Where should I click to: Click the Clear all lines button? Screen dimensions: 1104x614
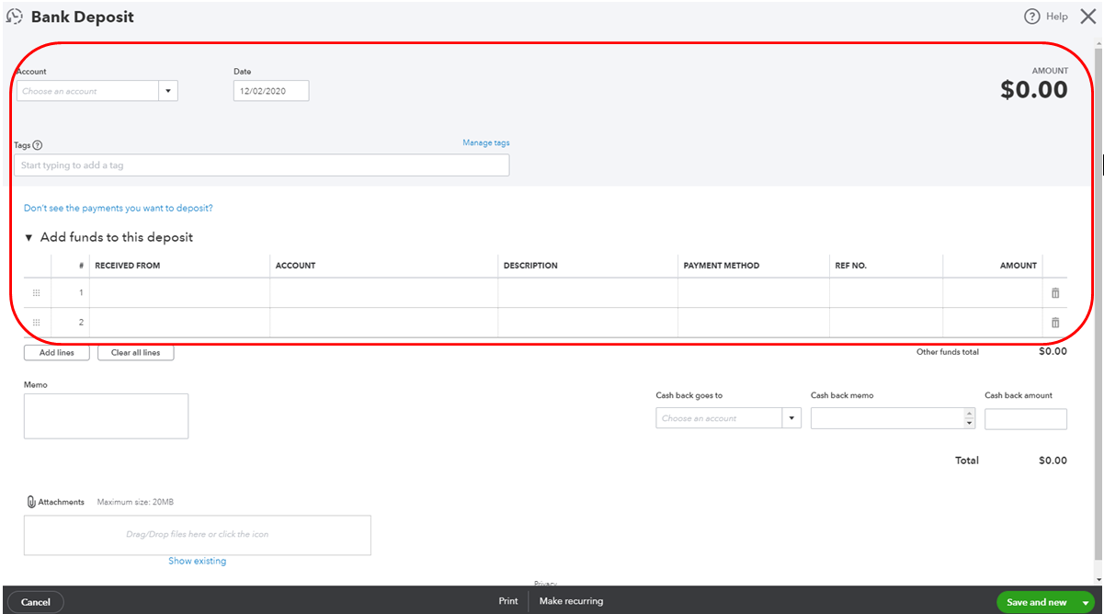135,353
